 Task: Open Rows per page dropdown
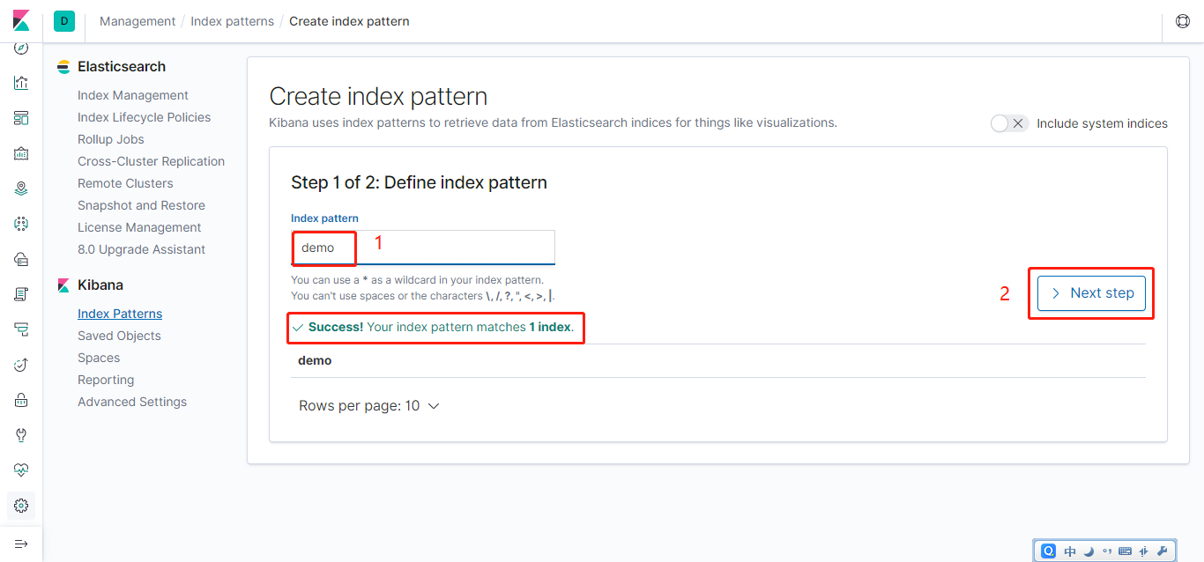click(x=369, y=406)
